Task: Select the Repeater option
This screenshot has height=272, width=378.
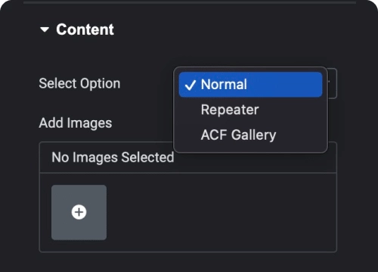Action: coord(250,110)
